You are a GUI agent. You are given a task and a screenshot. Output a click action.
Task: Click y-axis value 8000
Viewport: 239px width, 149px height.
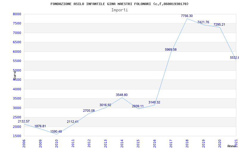coord(17,14)
